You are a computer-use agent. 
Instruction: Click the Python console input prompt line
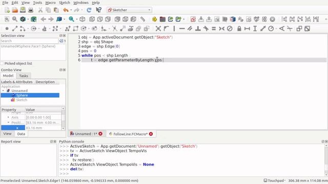(x=191, y=174)
